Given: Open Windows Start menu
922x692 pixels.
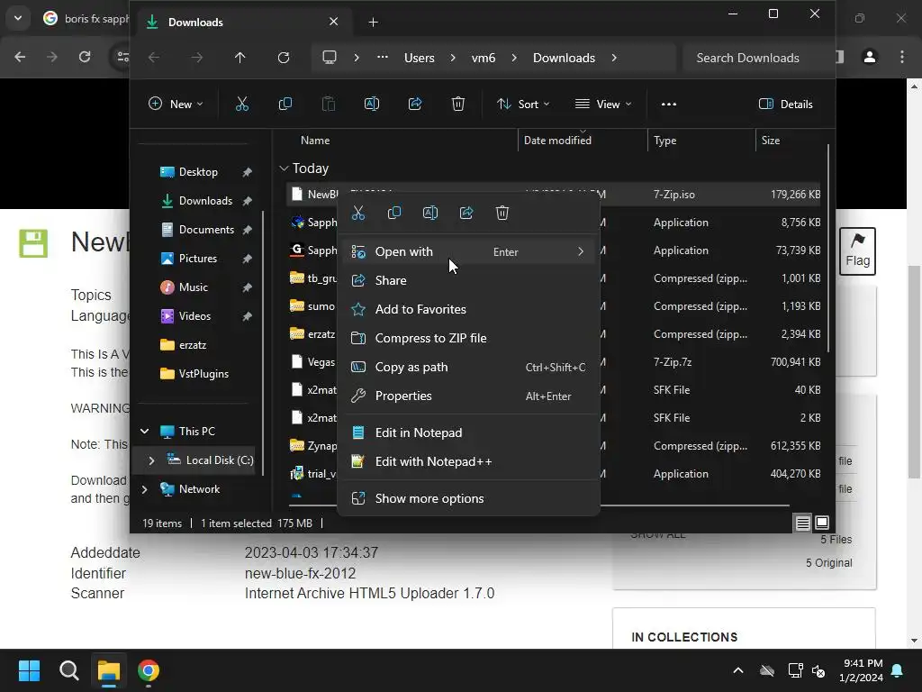Looking at the screenshot, I should pos(30,670).
